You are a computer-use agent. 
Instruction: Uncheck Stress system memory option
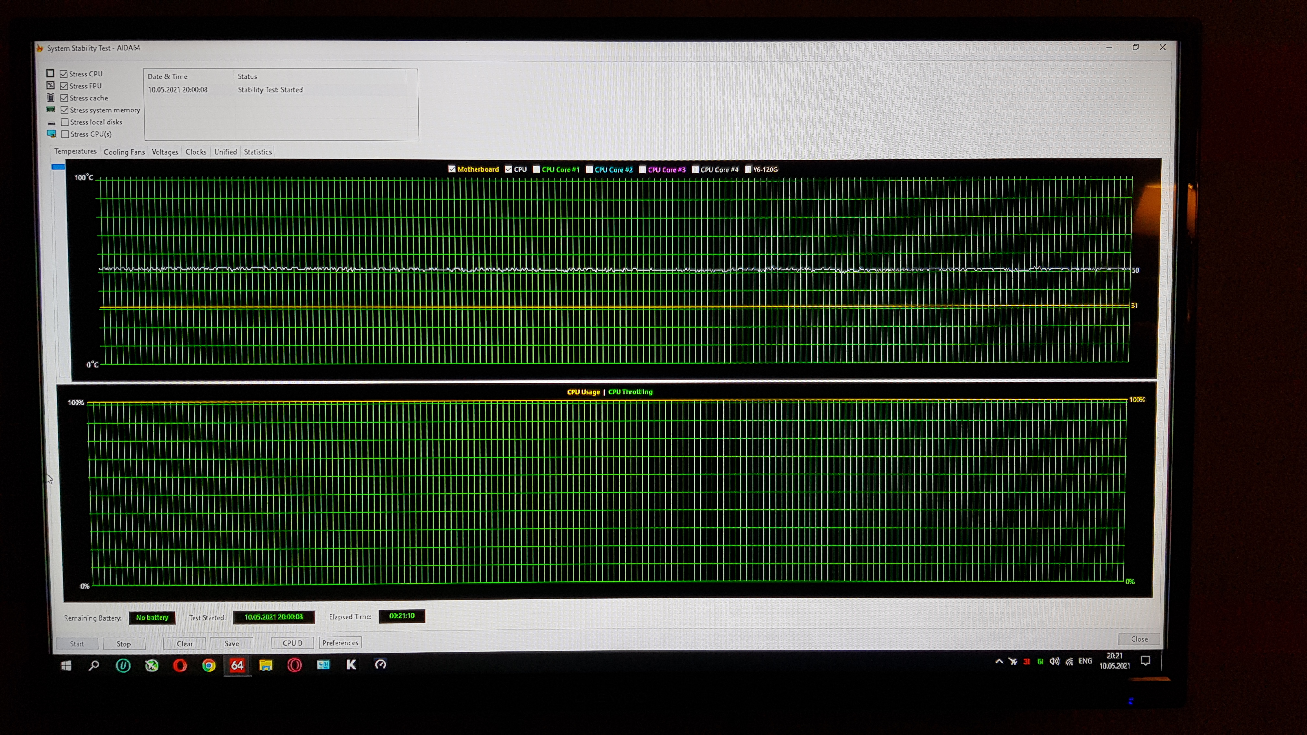tap(65, 110)
